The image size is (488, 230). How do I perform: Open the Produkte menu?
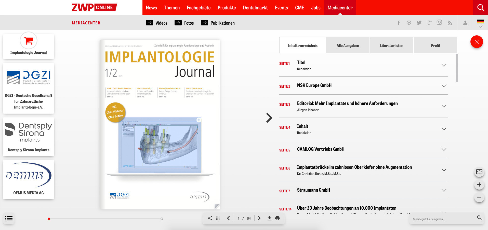tap(227, 8)
